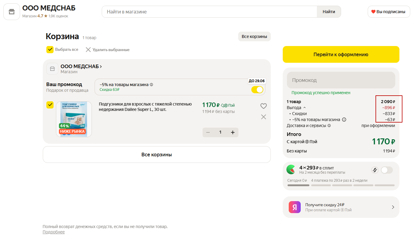Image resolution: width=412 pixels, height=237 pixels.
Task: Click the X icon beside Удалить выбранные
Action: [88, 50]
